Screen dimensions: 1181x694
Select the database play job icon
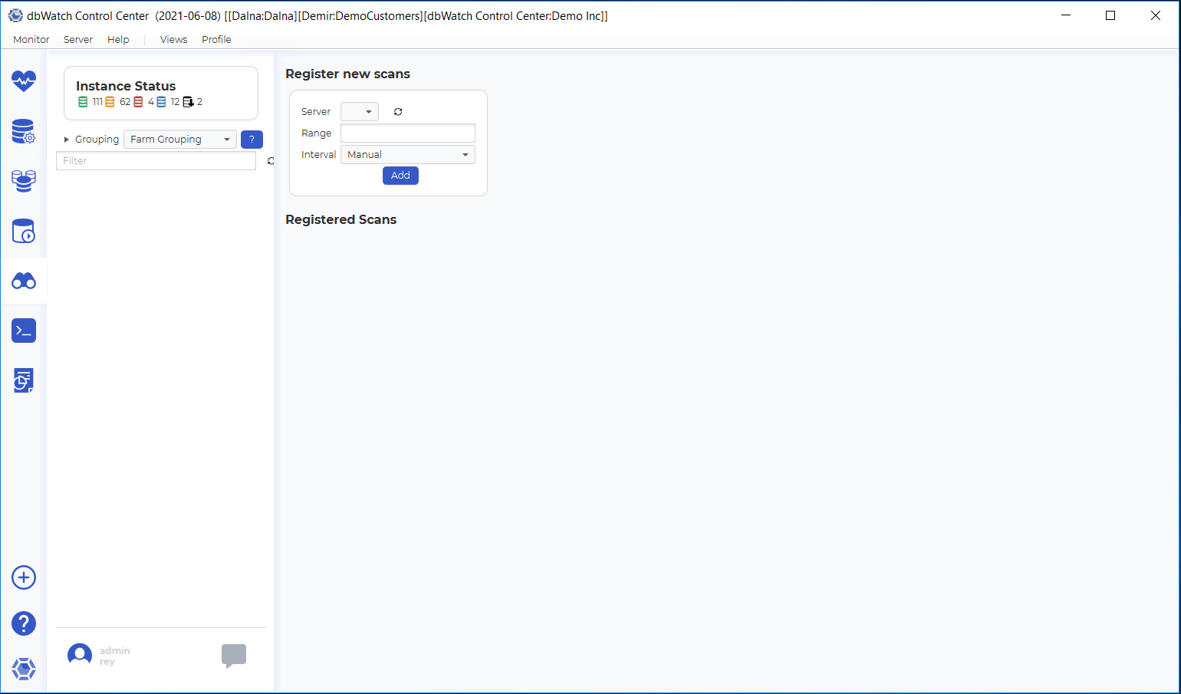coord(24,231)
